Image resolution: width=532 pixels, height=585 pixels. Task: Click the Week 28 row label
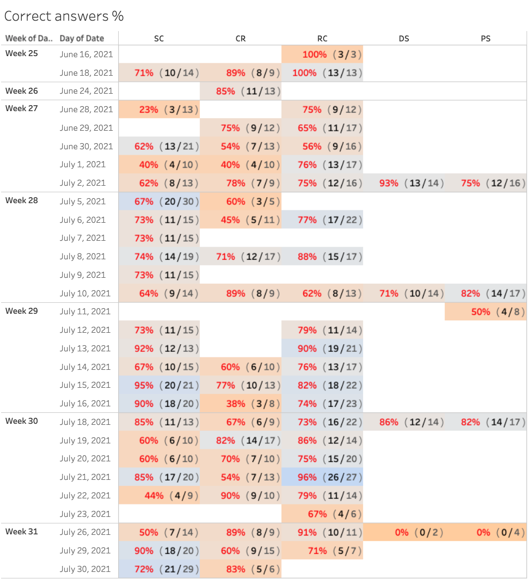click(x=22, y=201)
